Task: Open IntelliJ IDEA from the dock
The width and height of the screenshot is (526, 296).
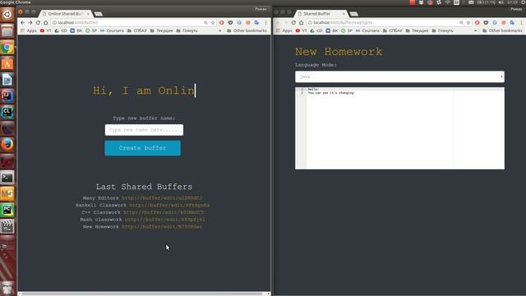Action: click(7, 96)
